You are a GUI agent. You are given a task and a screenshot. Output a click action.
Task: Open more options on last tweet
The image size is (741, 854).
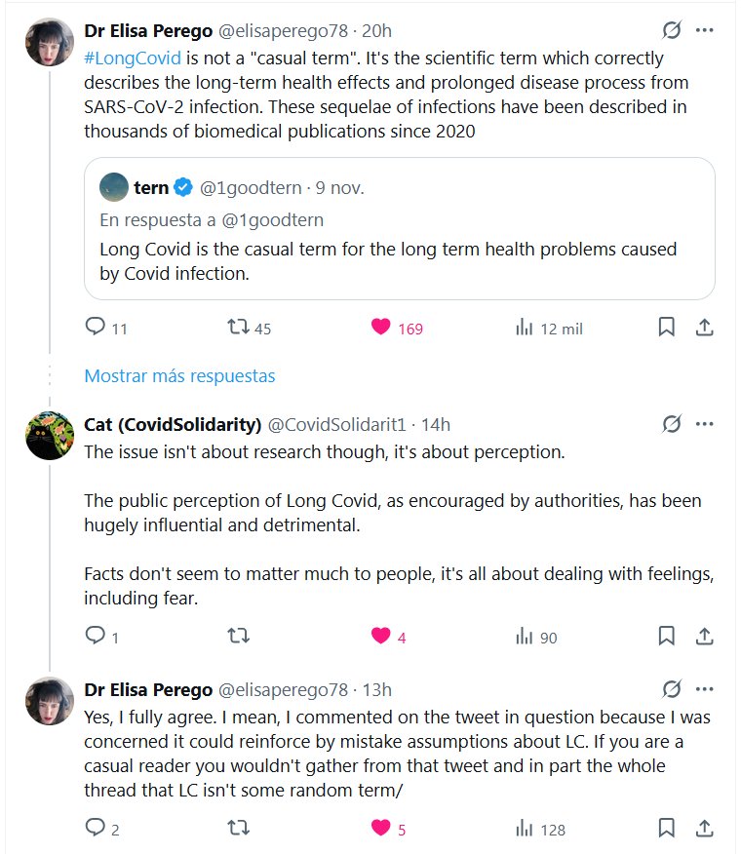click(704, 689)
